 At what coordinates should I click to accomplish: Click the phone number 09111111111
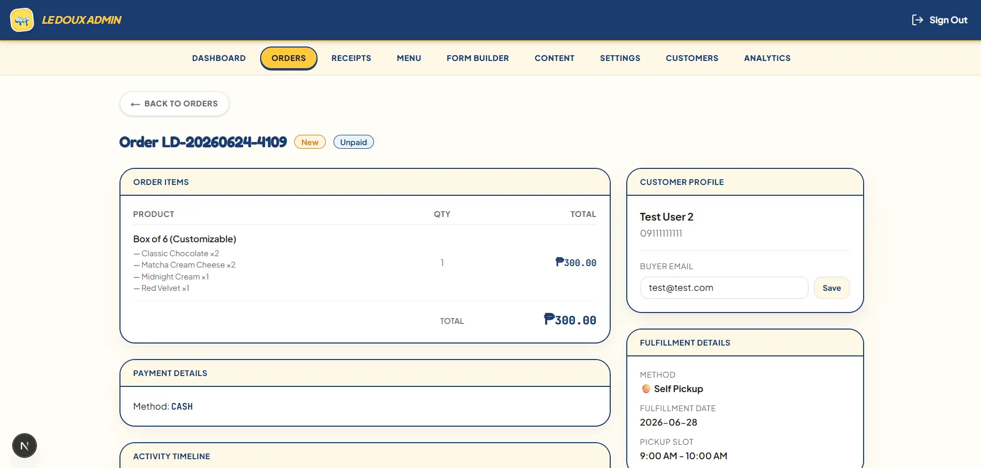pyautogui.click(x=661, y=233)
